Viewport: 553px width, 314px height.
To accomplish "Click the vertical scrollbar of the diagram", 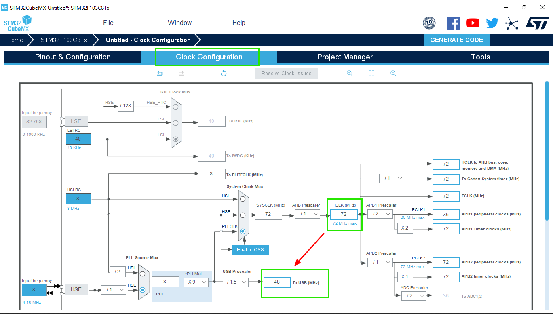I will [x=547, y=152].
